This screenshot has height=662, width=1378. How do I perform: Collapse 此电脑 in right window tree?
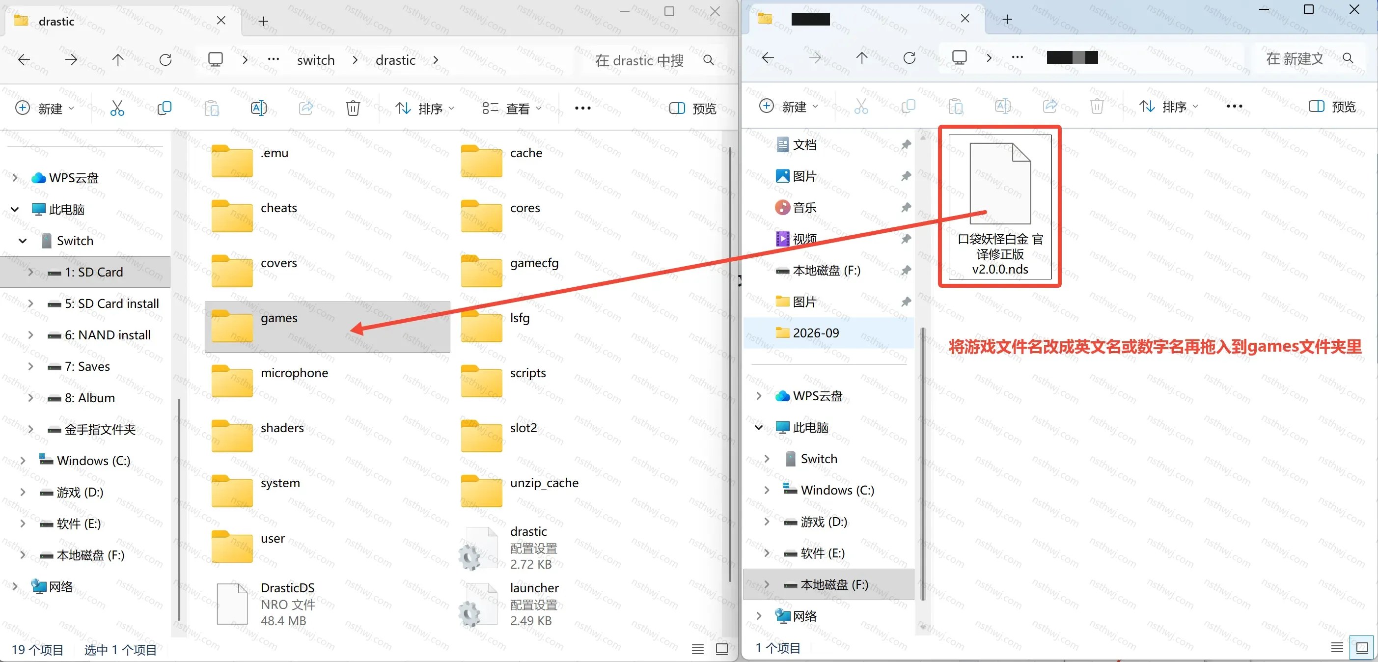(x=759, y=427)
